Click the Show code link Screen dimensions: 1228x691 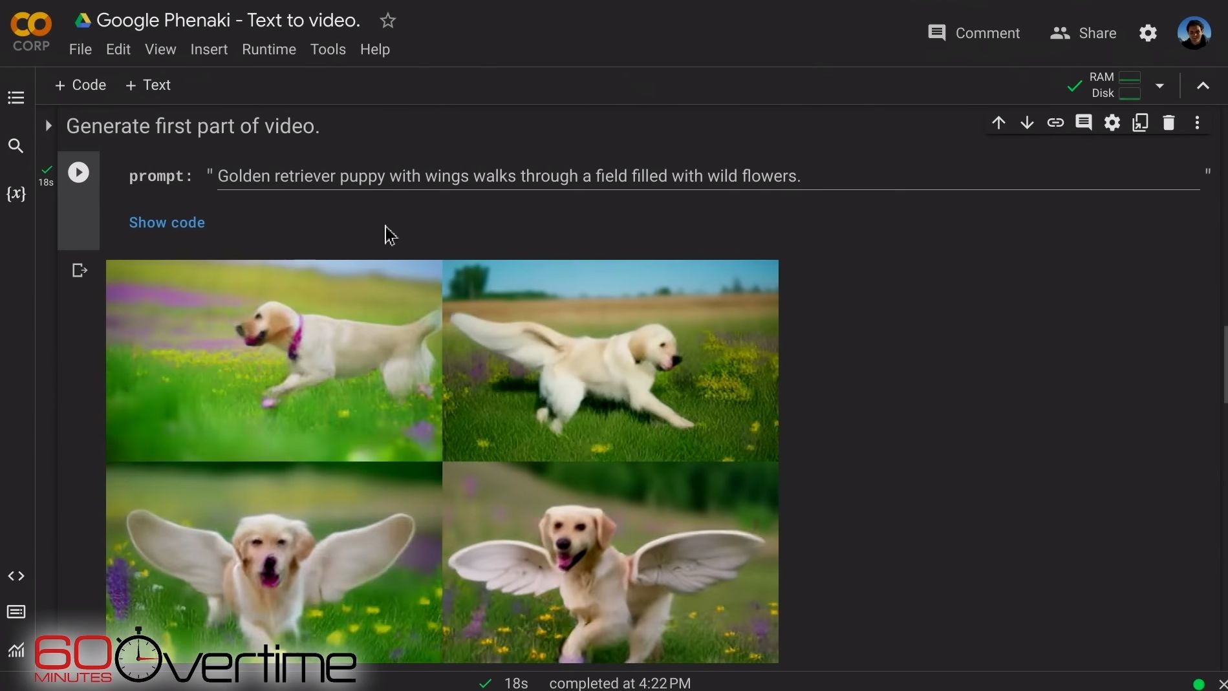point(167,222)
